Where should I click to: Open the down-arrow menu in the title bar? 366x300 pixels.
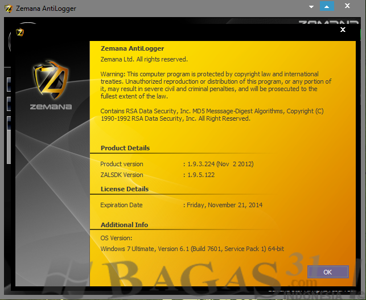click(311, 7)
